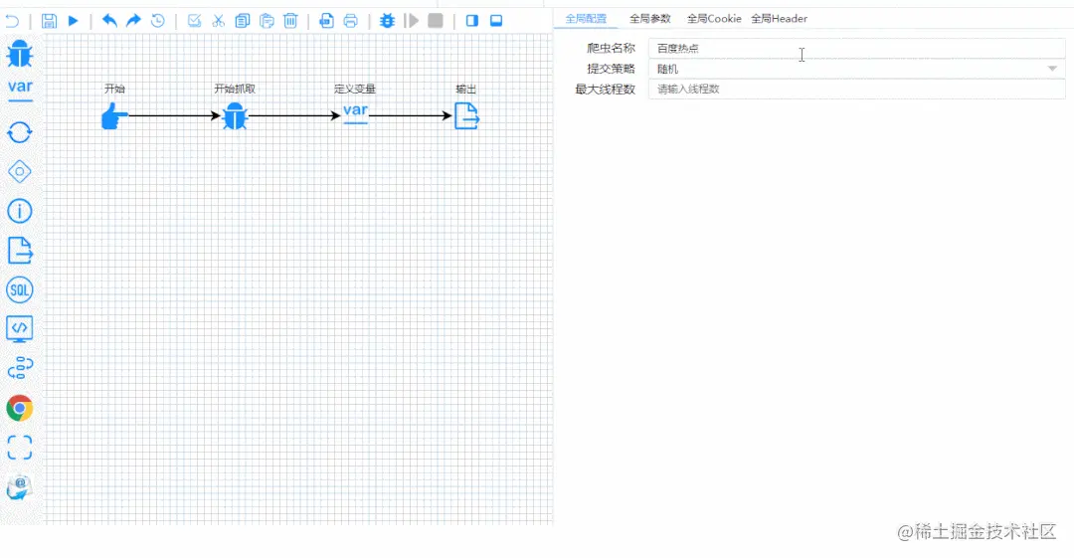Select the loop node in sidebar
The width and height of the screenshot is (1074, 558).
point(20,132)
